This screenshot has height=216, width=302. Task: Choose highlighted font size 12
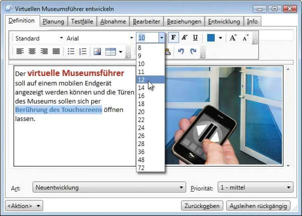(x=150, y=80)
